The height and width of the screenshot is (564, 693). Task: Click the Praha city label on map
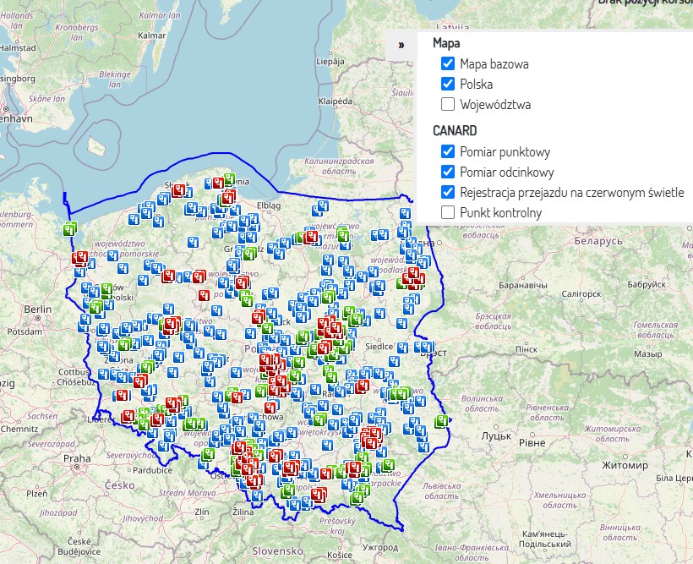pos(77,458)
